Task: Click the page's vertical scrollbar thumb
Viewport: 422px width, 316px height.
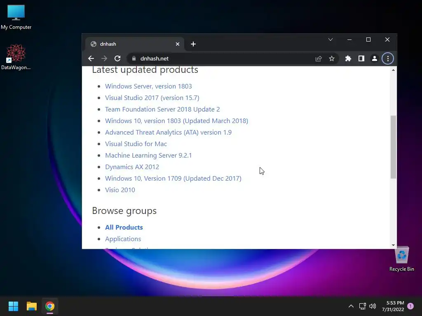Action: tap(393, 147)
